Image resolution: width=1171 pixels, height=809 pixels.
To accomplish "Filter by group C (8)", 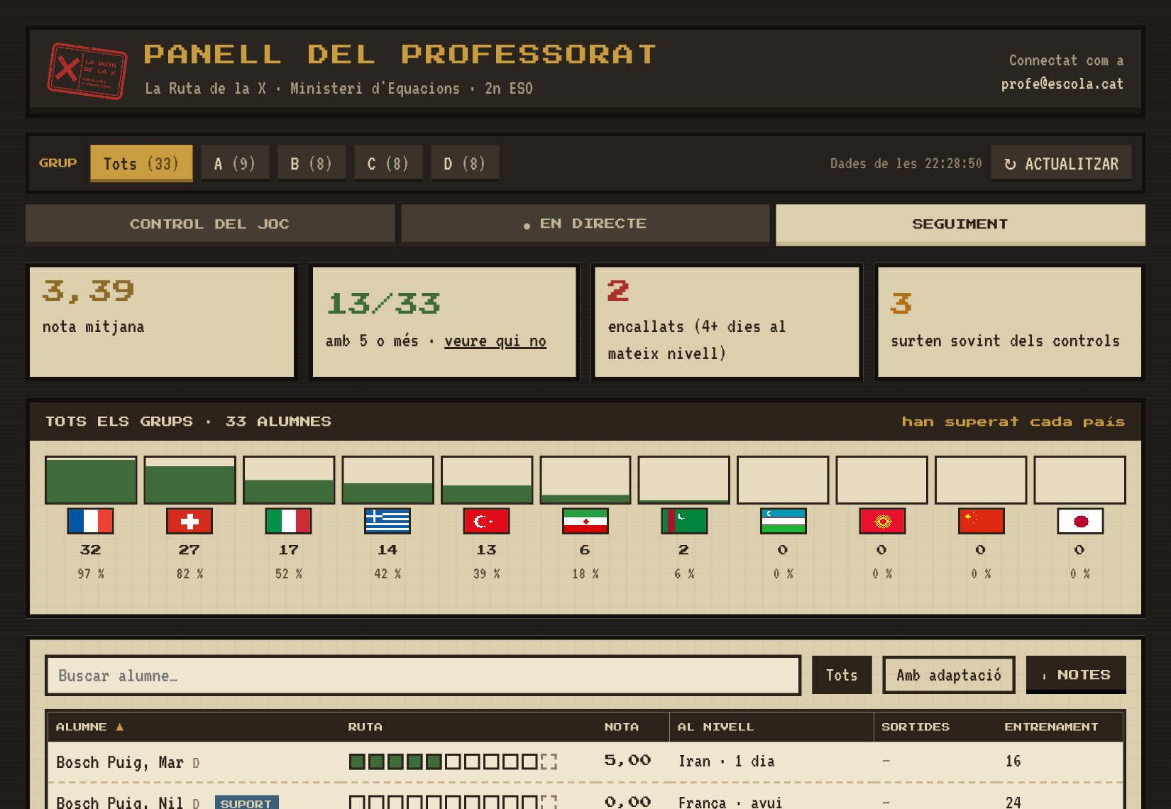I will click(388, 163).
